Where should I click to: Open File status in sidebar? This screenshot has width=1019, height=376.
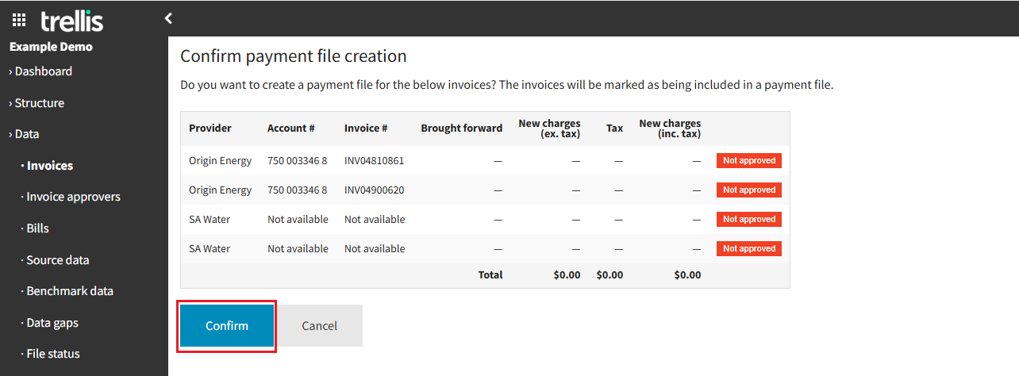point(52,354)
